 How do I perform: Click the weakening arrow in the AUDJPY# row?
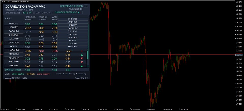82,62
